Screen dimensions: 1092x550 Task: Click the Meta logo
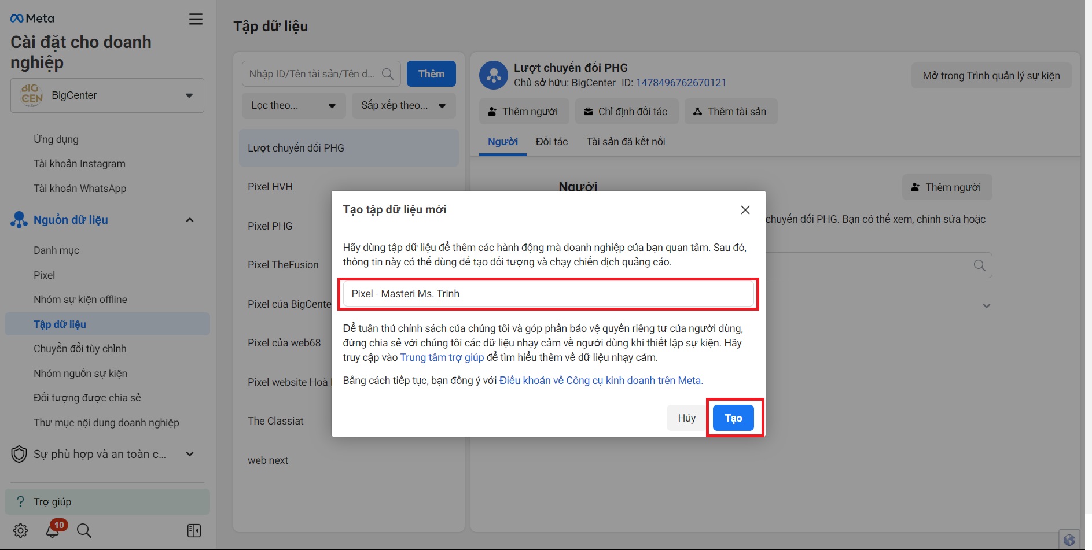[x=32, y=19]
